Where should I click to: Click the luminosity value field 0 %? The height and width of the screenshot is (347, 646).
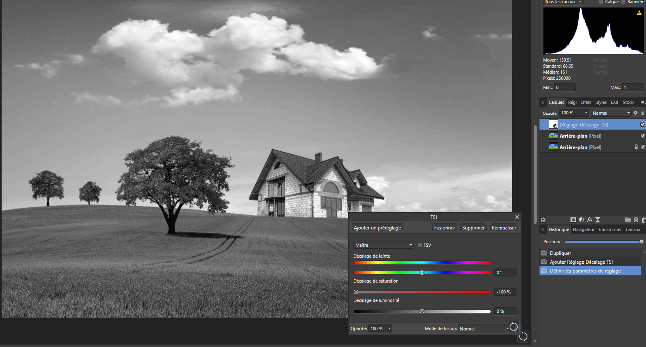(505, 311)
